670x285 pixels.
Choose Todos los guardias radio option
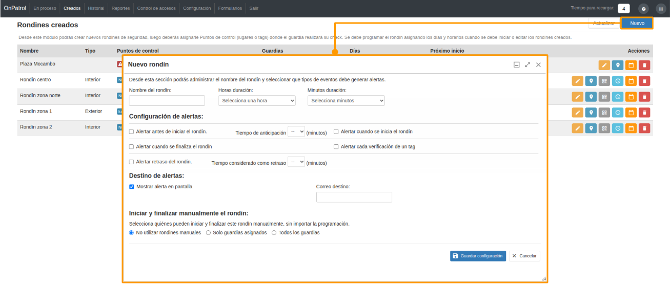(274, 232)
